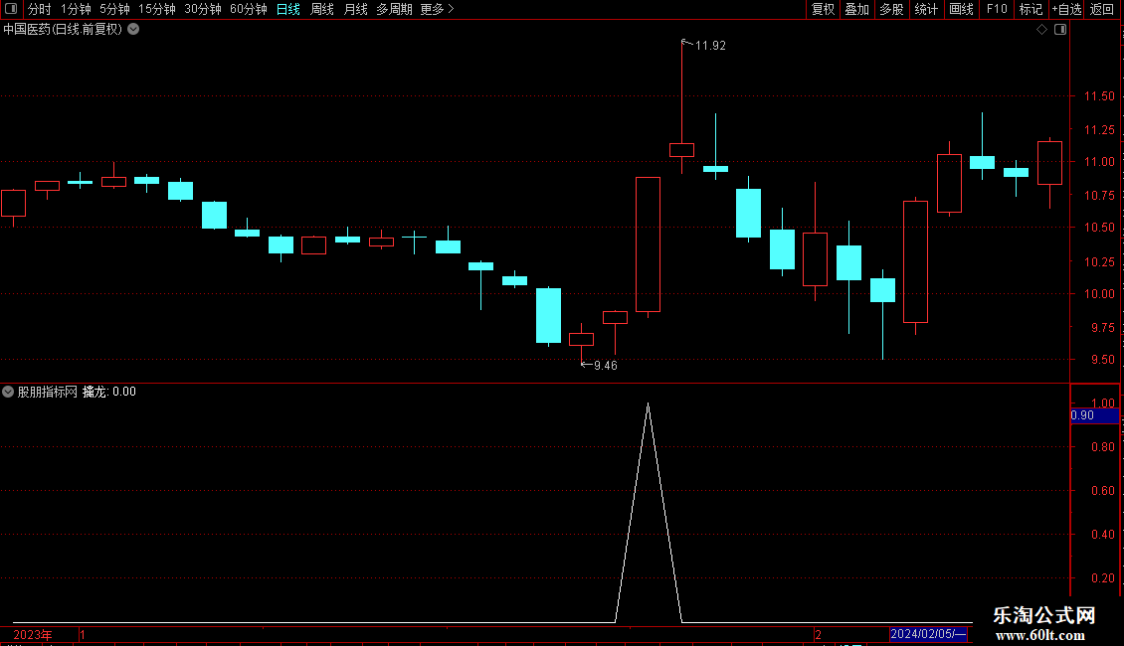
Task: Click the tall red candle reaching 11.92
Action: tap(681, 150)
